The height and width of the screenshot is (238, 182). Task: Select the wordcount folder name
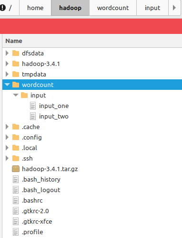(x=38, y=85)
